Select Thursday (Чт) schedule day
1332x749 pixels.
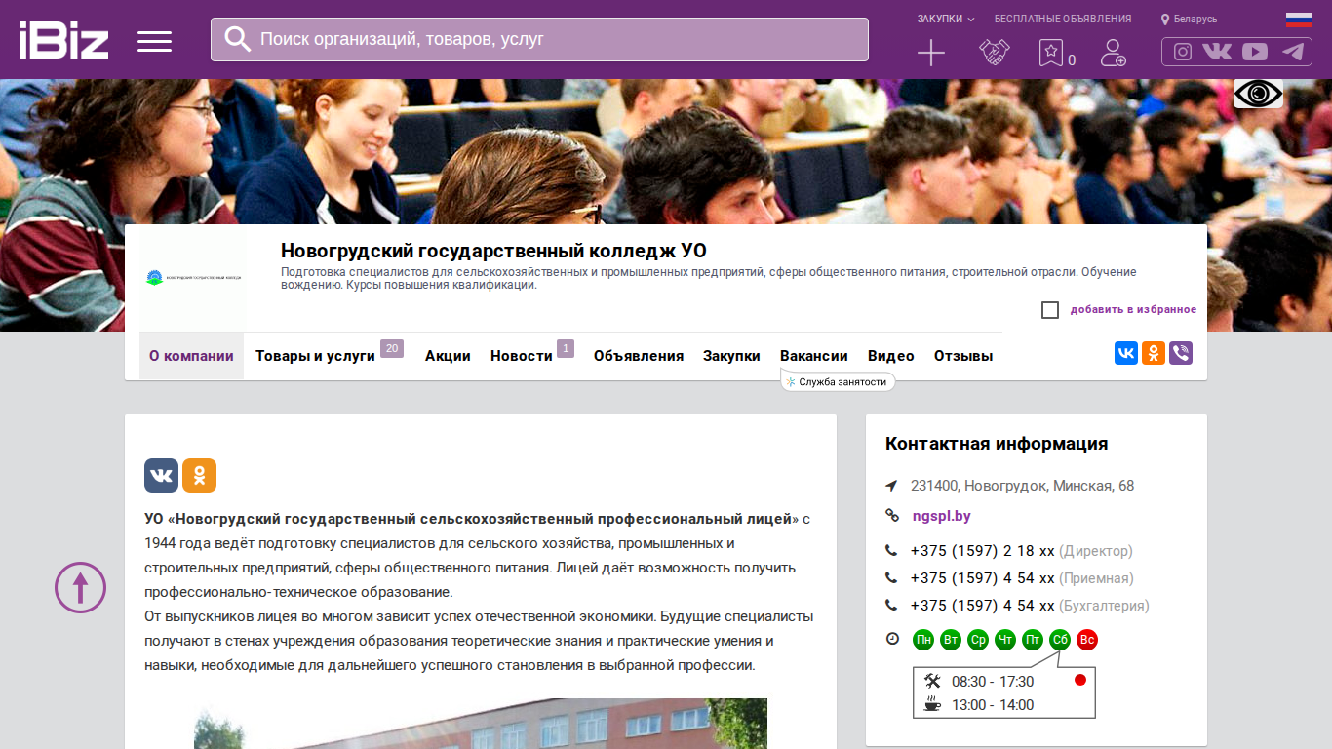1005,640
